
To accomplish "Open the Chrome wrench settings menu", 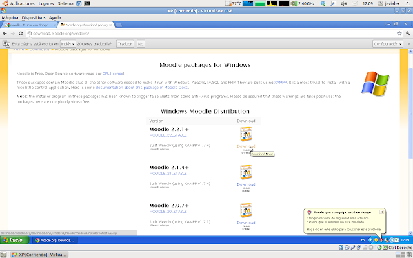I will tap(408, 34).
